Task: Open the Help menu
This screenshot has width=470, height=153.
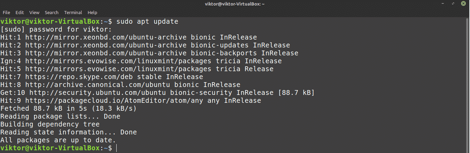Action: point(92,12)
